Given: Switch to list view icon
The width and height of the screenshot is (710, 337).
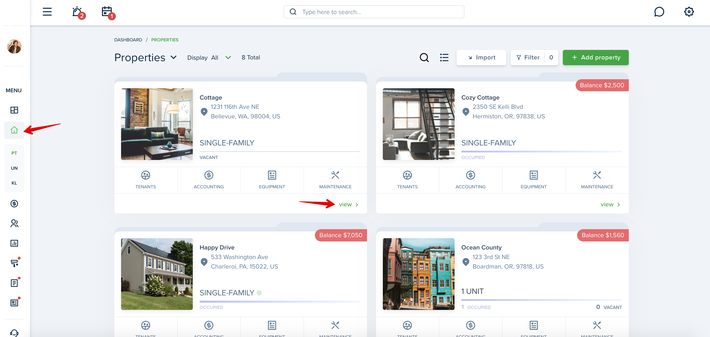Looking at the screenshot, I should (x=444, y=58).
